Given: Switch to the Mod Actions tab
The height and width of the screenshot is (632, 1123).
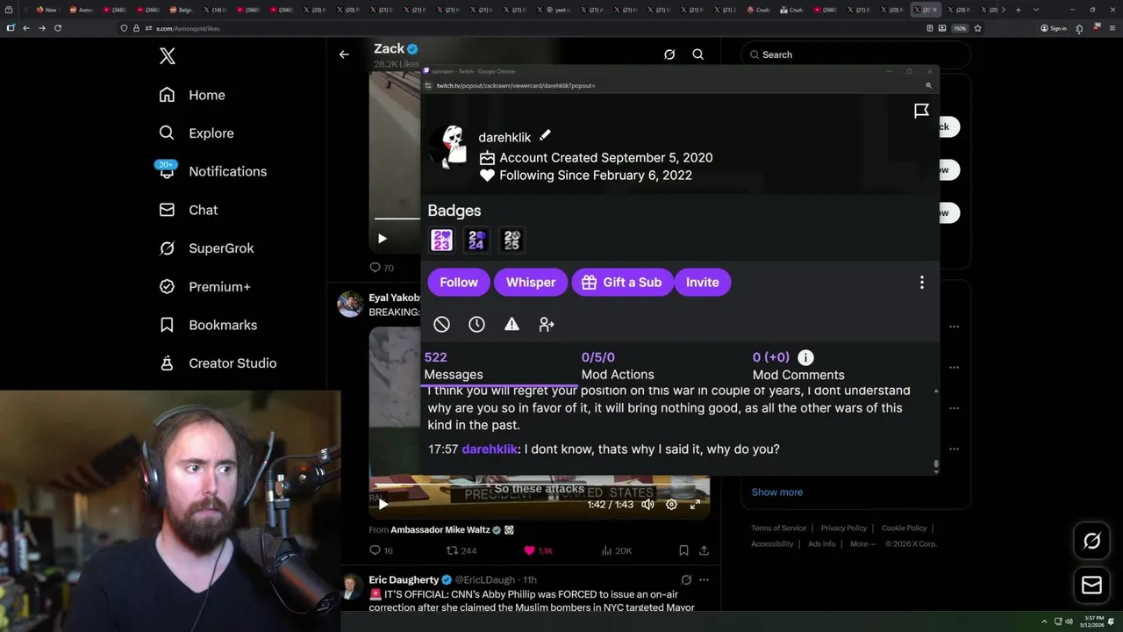Looking at the screenshot, I should tap(618, 365).
